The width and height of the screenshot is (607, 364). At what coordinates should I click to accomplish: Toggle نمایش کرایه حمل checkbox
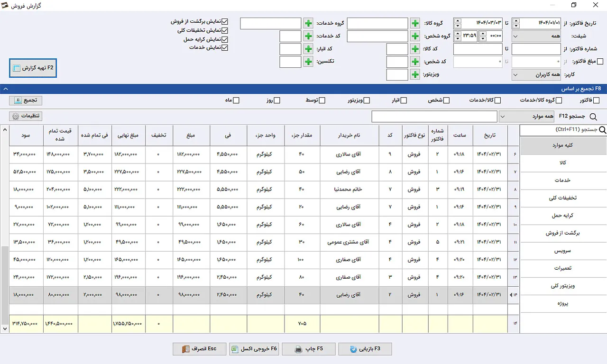point(225,39)
